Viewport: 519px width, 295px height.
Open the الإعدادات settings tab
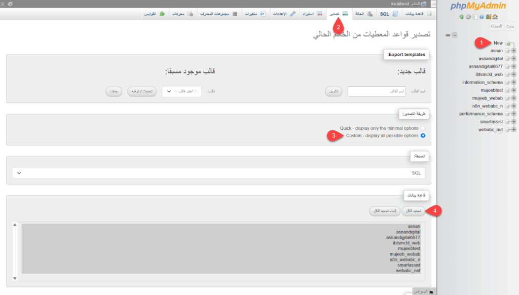click(284, 14)
